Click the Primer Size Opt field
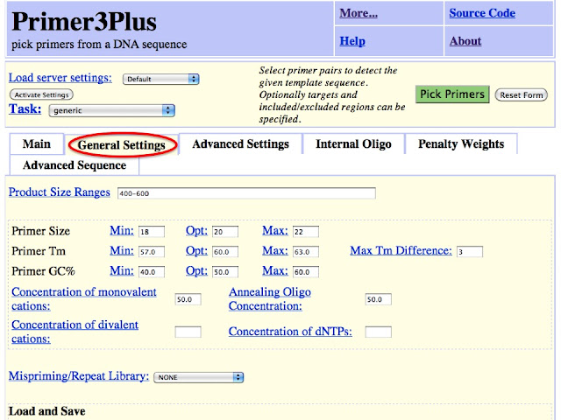The height and width of the screenshot is (420, 561). (225, 232)
